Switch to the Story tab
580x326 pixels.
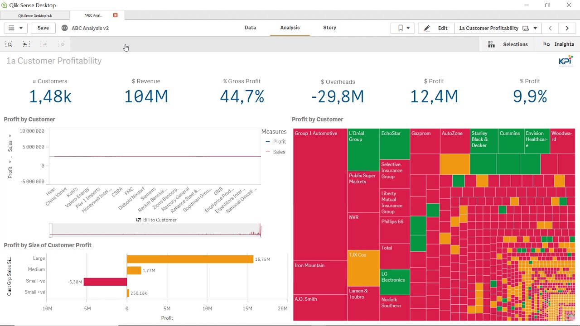tap(329, 28)
